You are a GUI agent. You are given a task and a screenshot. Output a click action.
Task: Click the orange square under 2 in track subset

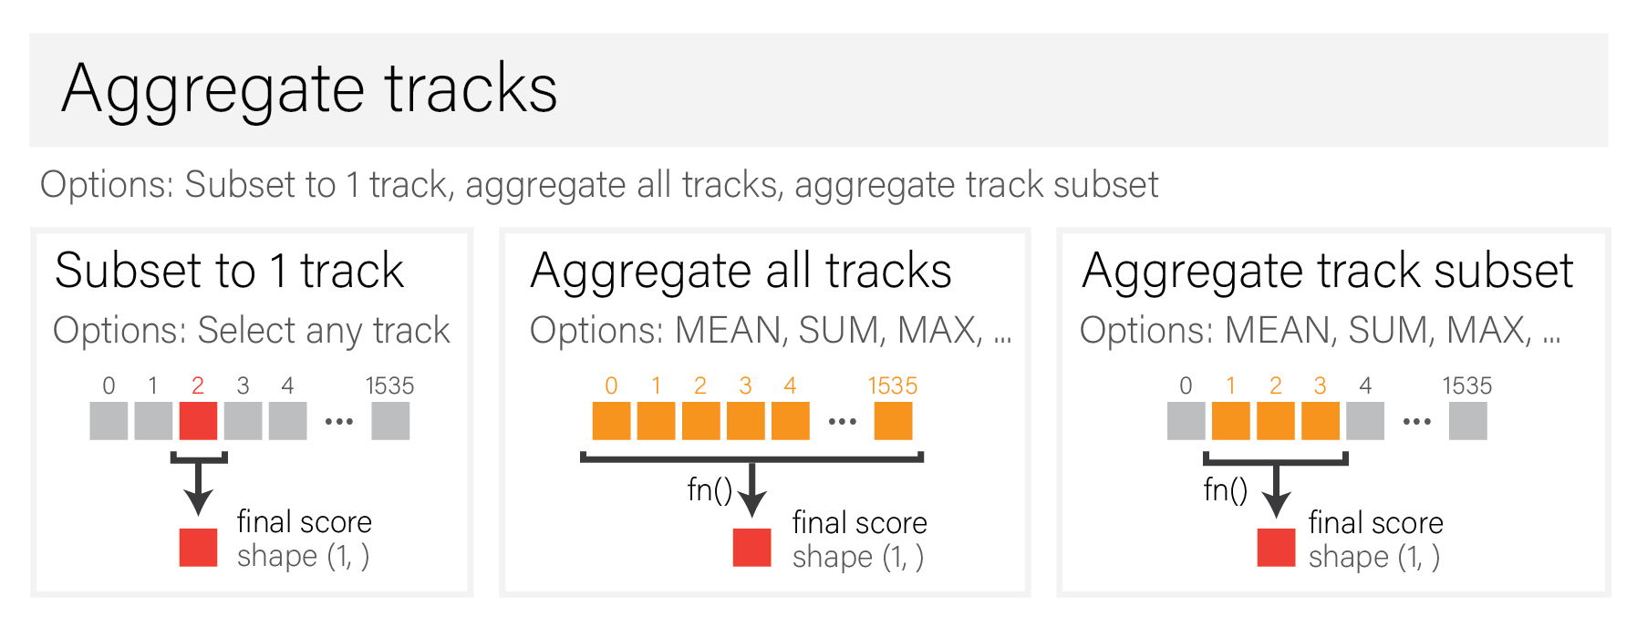pos(1275,421)
